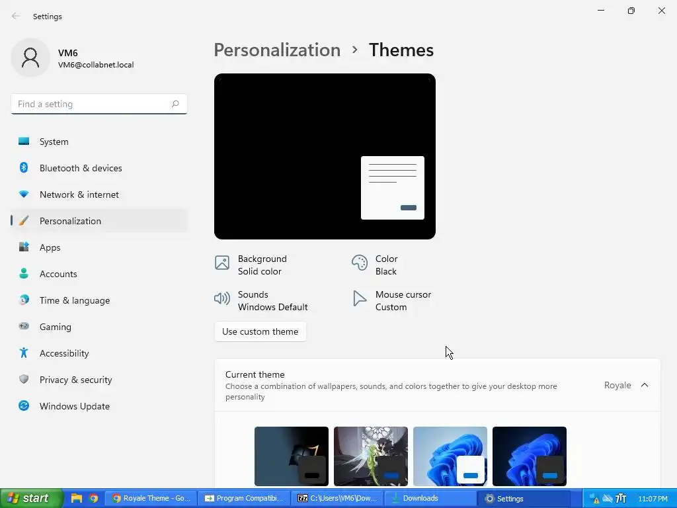Image resolution: width=677 pixels, height=508 pixels.
Task: Select the Windows light bloom theme thumbnail
Action: pyautogui.click(x=450, y=456)
